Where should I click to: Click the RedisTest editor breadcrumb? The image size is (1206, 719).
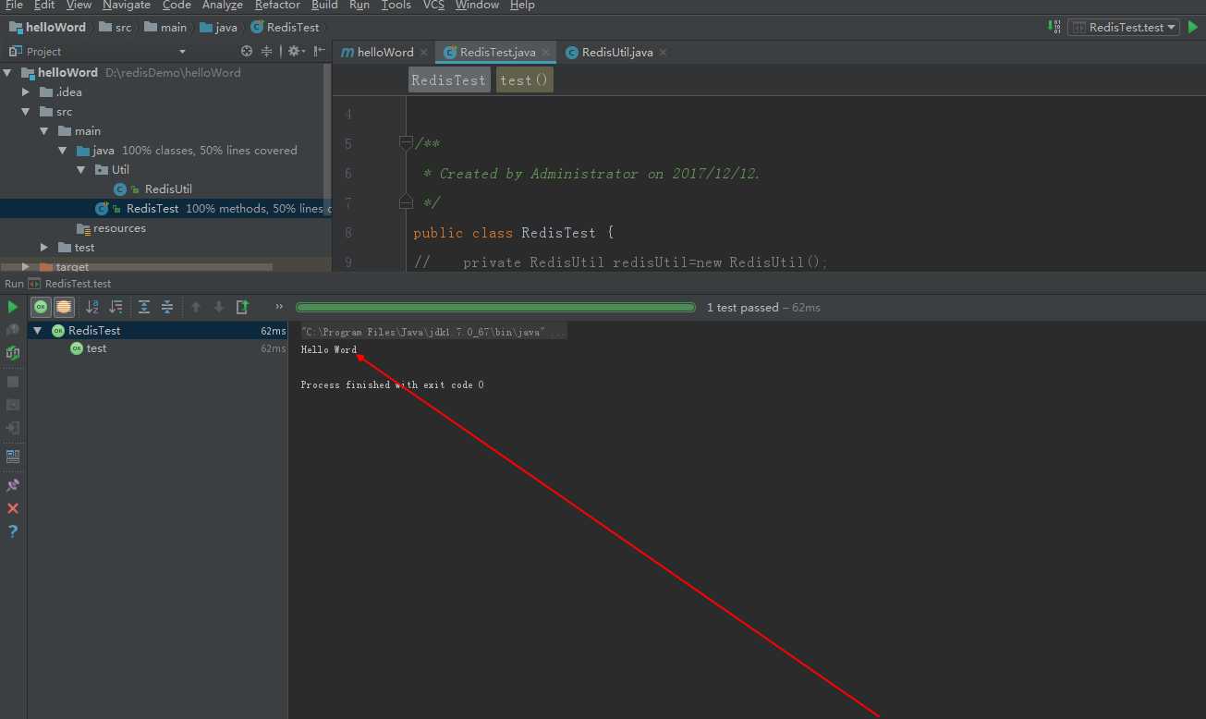coord(449,80)
